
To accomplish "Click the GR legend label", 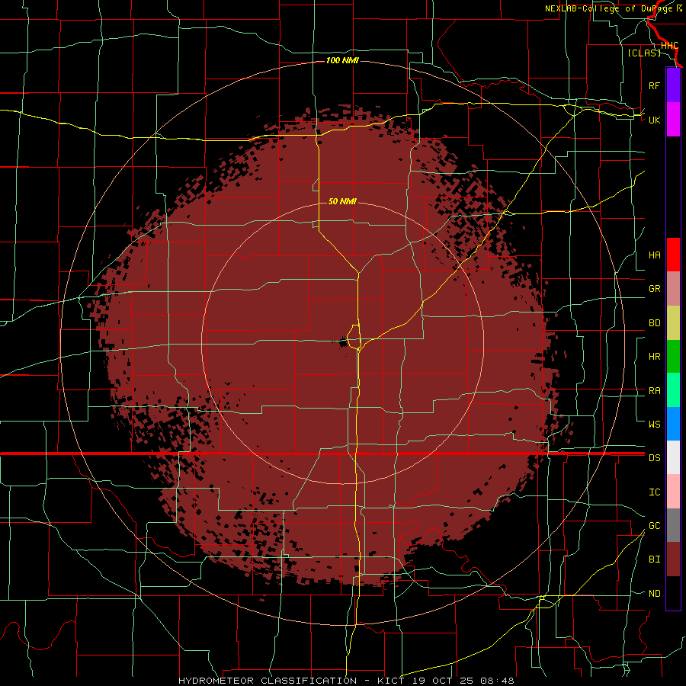I will [654, 289].
